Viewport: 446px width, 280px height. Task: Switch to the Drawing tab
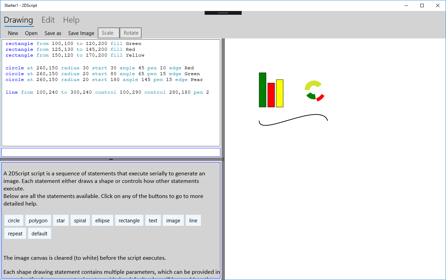(19, 20)
